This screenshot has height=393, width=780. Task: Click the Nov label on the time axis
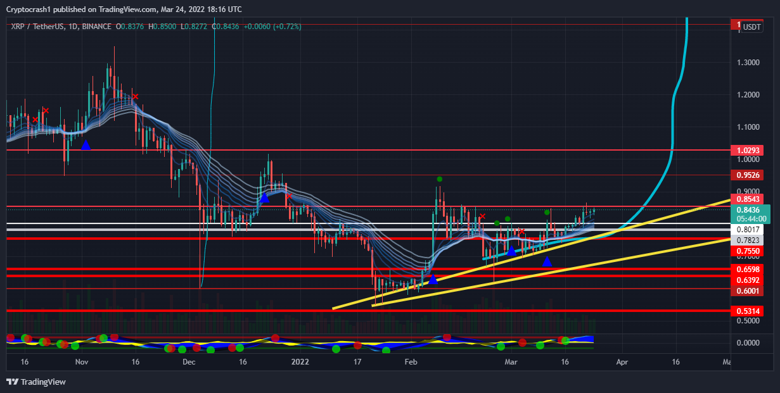point(81,363)
